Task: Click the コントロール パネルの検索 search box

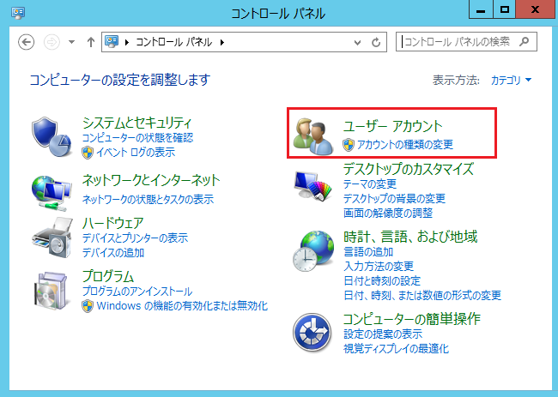Action: tap(460, 41)
